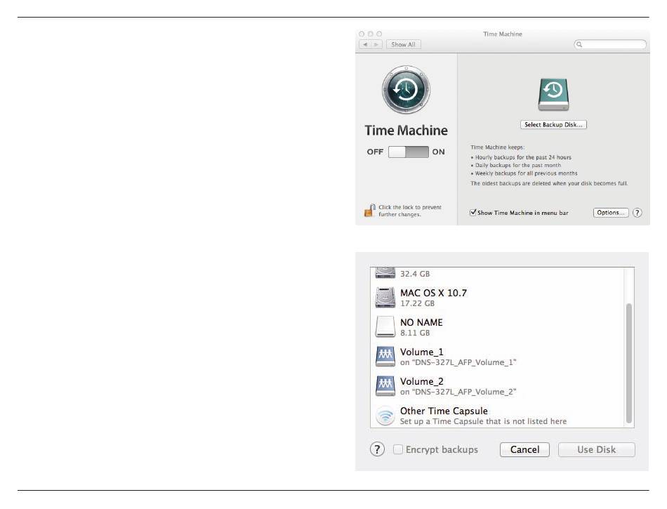The image size is (667, 509).
Task: Select the NO NAME disk label
Action: [x=421, y=322]
